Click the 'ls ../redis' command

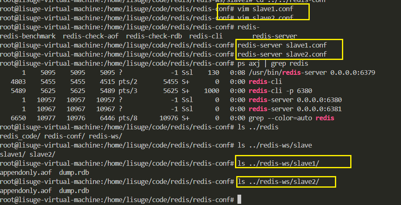pyautogui.click(x=258, y=127)
